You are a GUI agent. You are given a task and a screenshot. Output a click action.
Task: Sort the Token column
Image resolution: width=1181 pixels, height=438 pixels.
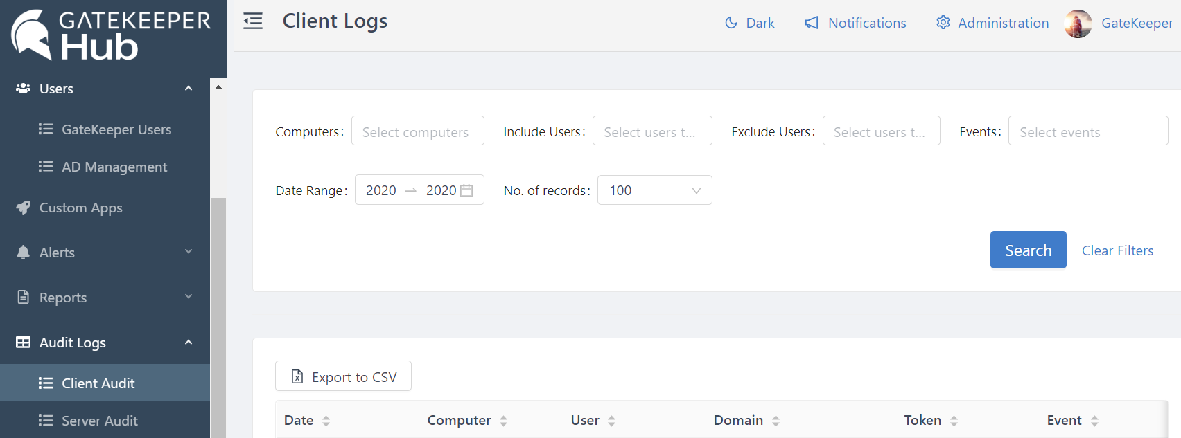pos(954,421)
